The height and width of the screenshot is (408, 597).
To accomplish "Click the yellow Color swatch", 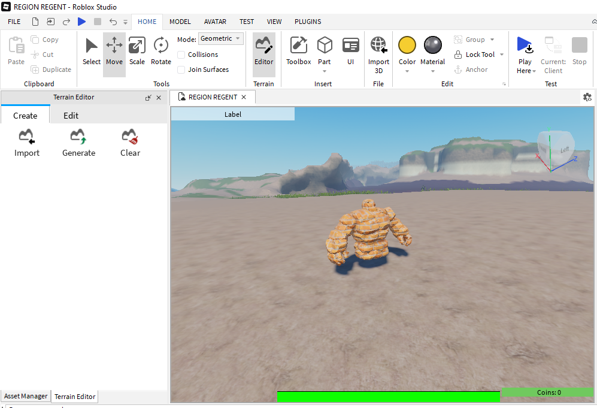I will tap(407, 45).
